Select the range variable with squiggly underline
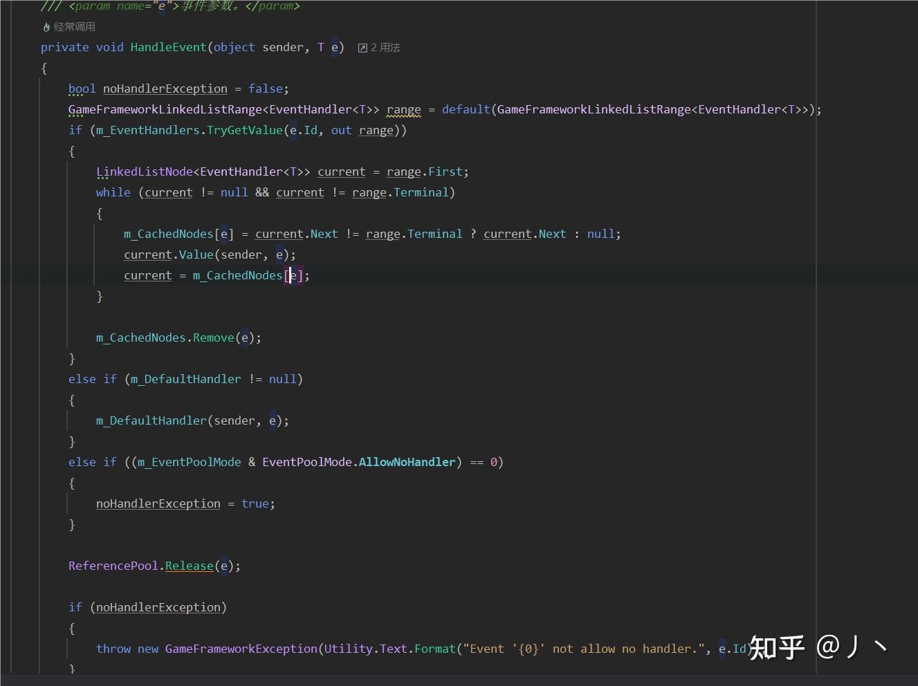This screenshot has width=918, height=686. [x=403, y=109]
